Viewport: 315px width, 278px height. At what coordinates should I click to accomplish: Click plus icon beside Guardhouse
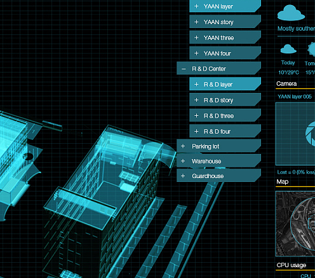(183, 176)
